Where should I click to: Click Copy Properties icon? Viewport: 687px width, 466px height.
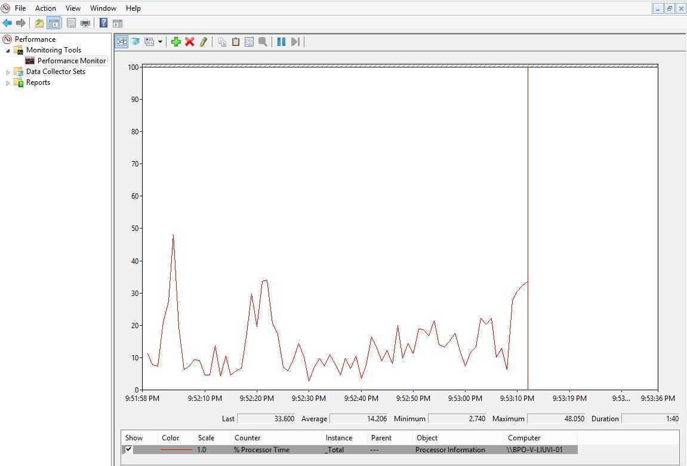(x=222, y=42)
